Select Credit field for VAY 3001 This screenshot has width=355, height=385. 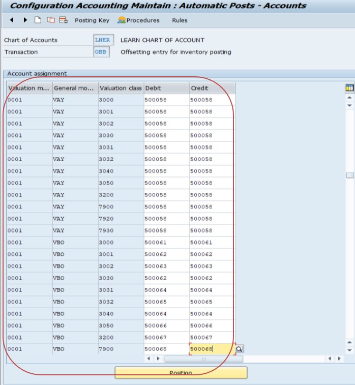pos(212,112)
